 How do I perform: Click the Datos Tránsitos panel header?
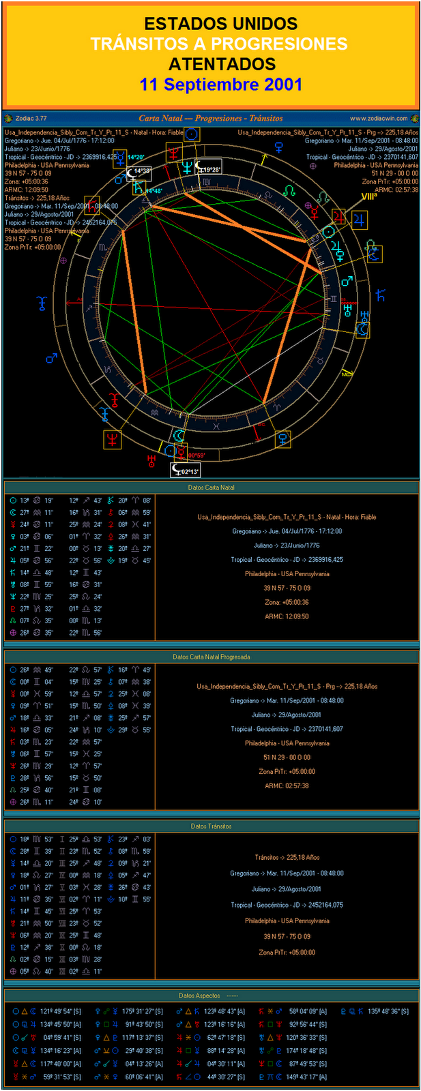(211, 826)
